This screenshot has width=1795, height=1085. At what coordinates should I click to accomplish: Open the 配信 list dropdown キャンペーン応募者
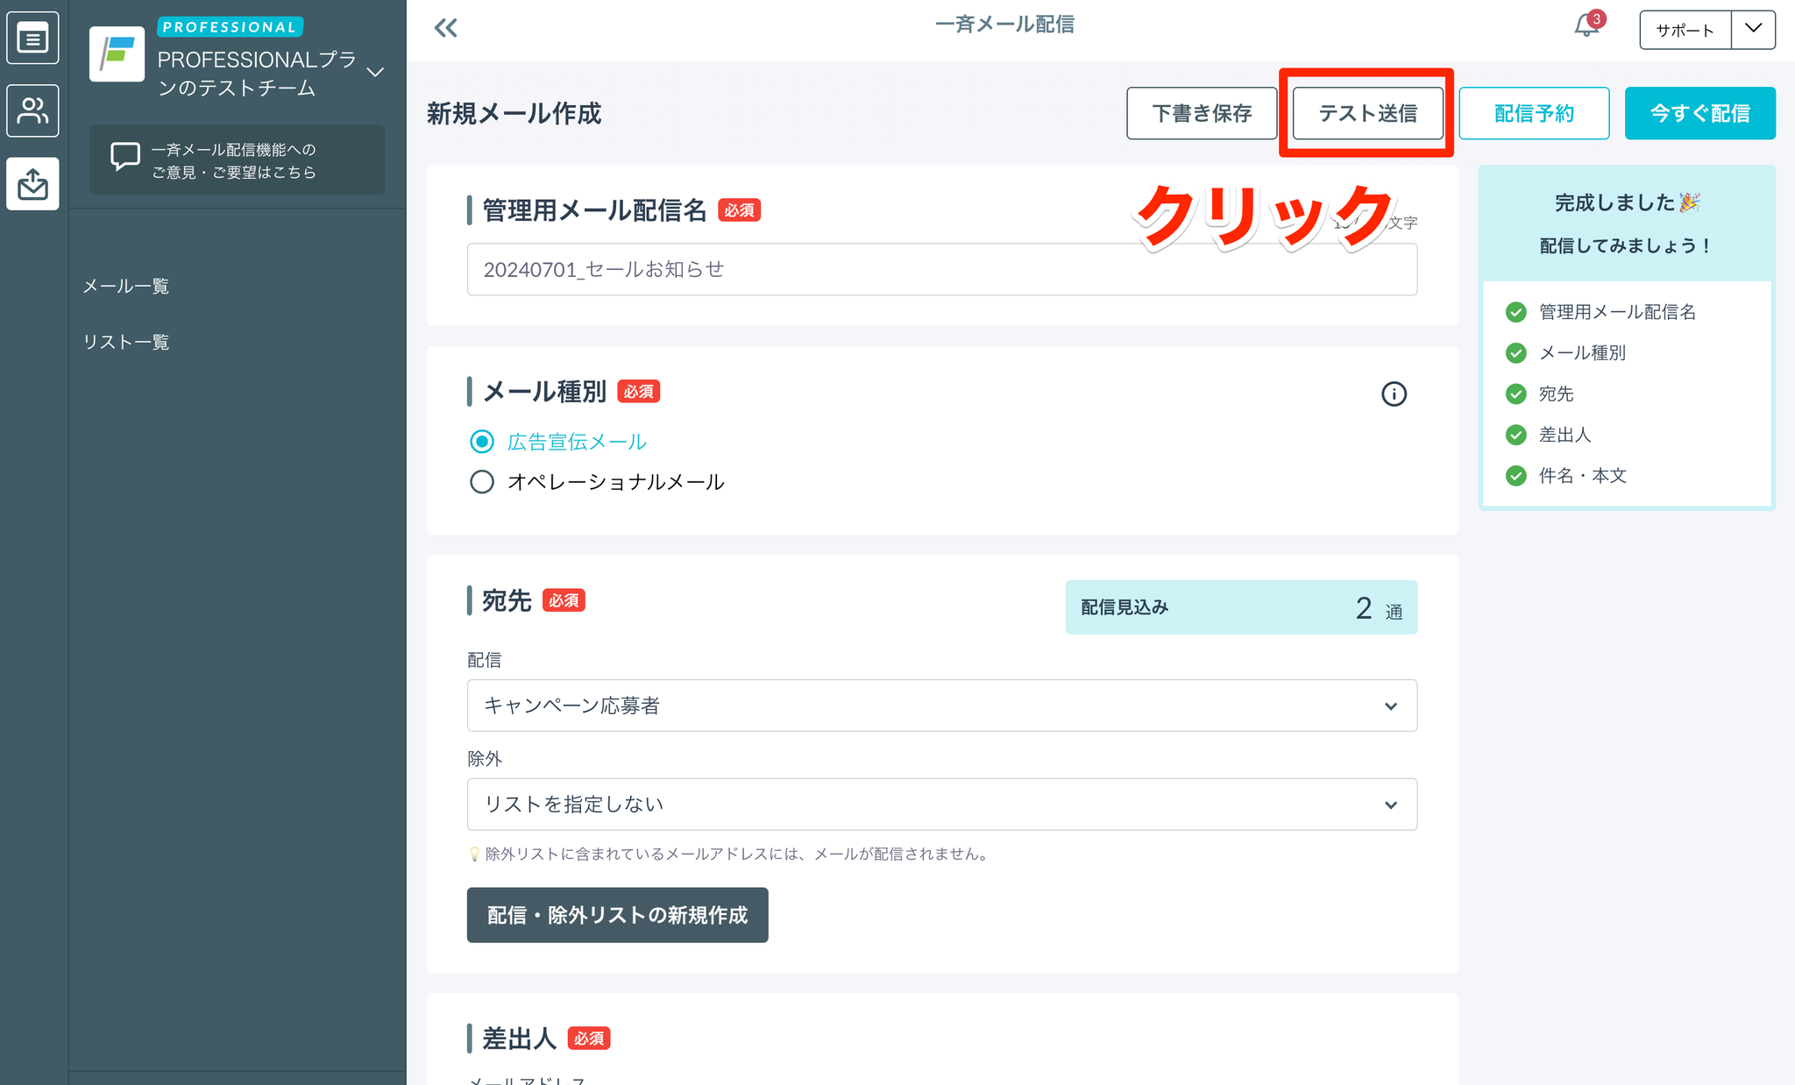point(941,706)
